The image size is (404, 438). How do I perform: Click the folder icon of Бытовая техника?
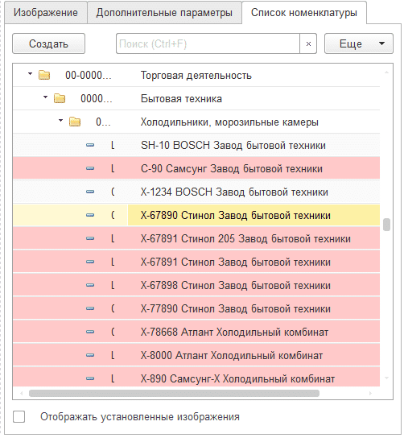(x=60, y=98)
